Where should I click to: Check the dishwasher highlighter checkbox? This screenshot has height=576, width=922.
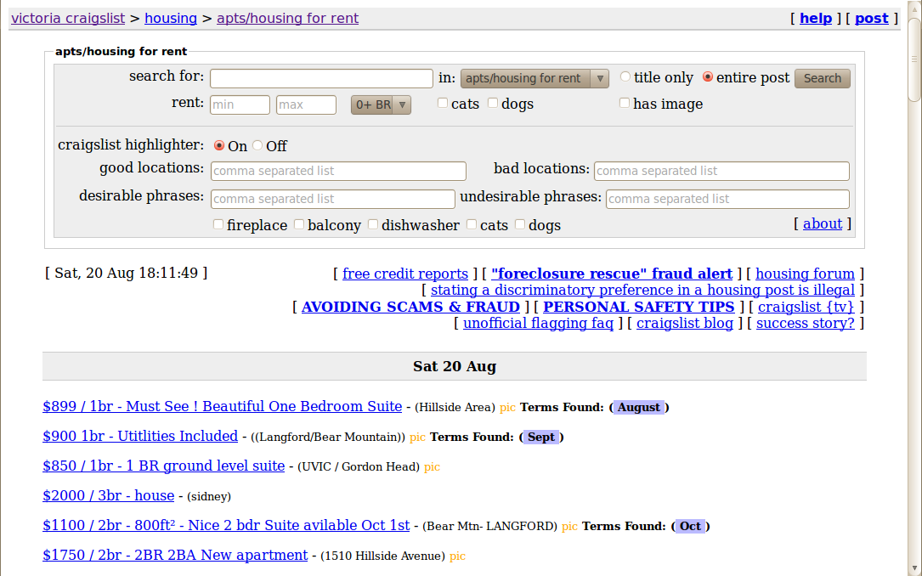tap(373, 224)
